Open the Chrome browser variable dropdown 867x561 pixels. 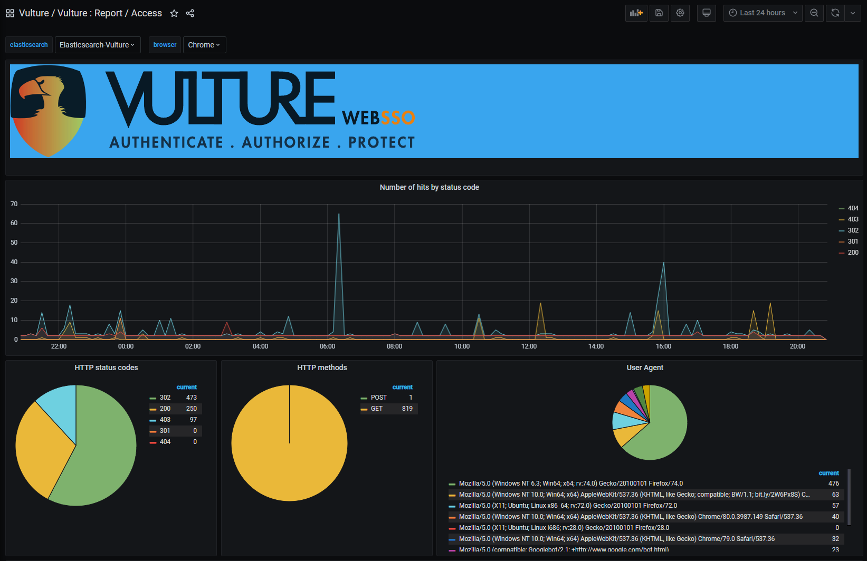[204, 45]
